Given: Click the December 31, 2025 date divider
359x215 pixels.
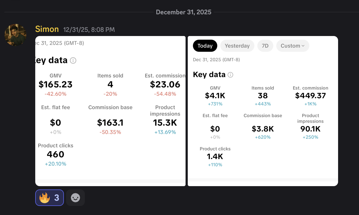Looking at the screenshot, I should click(184, 12).
